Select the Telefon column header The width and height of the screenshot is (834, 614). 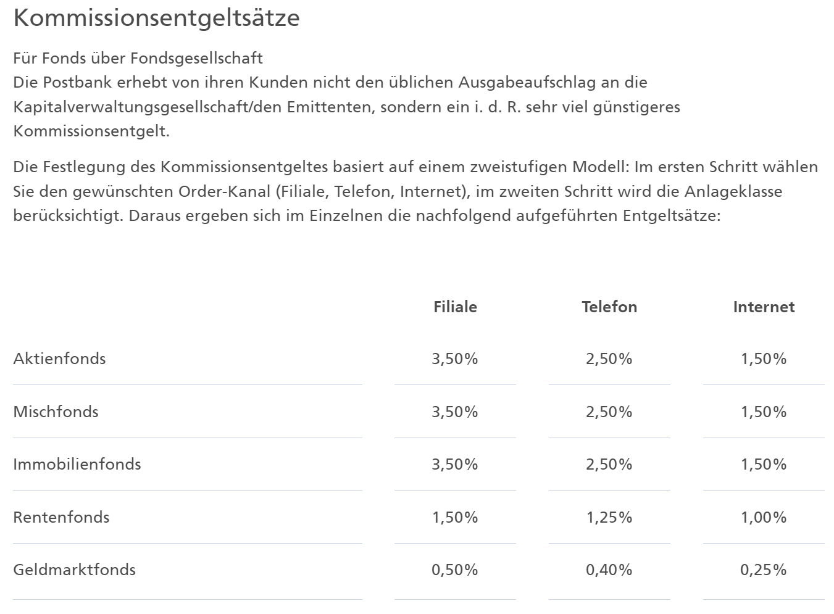[x=609, y=307]
